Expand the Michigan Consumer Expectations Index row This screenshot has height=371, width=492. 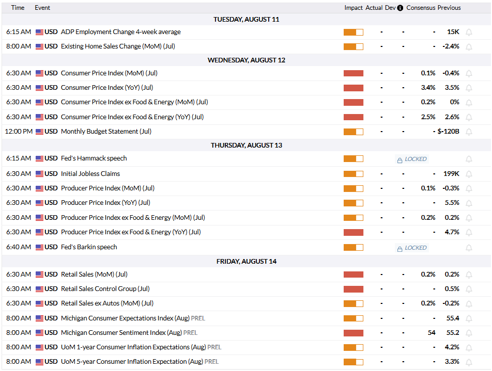tap(247, 318)
